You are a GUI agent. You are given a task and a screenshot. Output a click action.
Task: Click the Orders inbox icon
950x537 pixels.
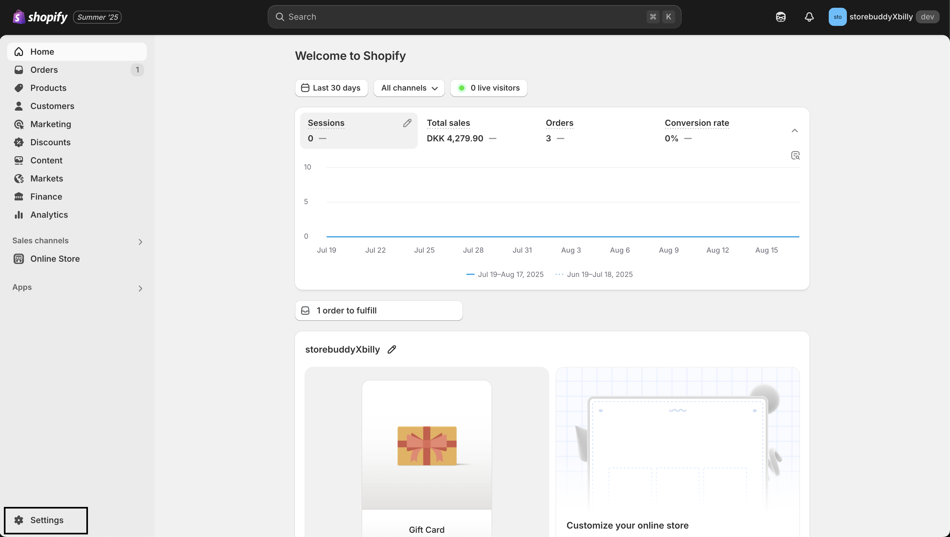tap(19, 70)
